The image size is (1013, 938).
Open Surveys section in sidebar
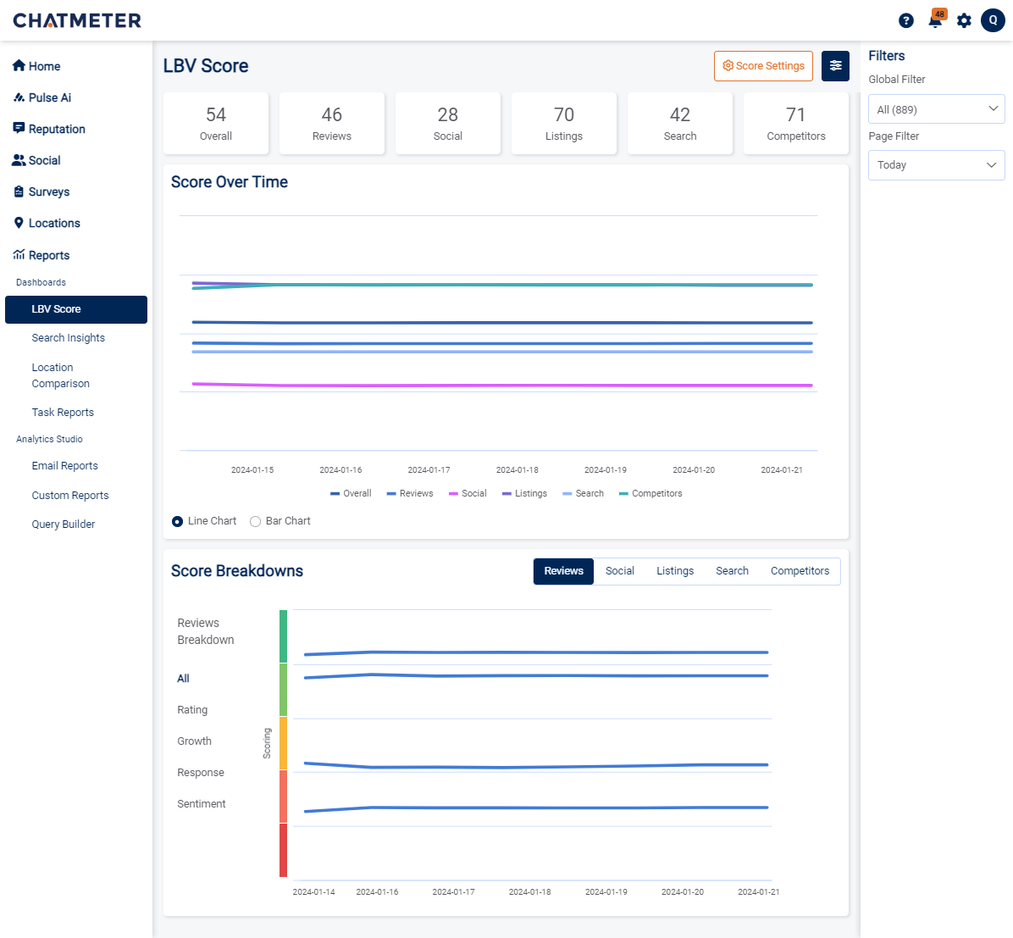coord(48,191)
